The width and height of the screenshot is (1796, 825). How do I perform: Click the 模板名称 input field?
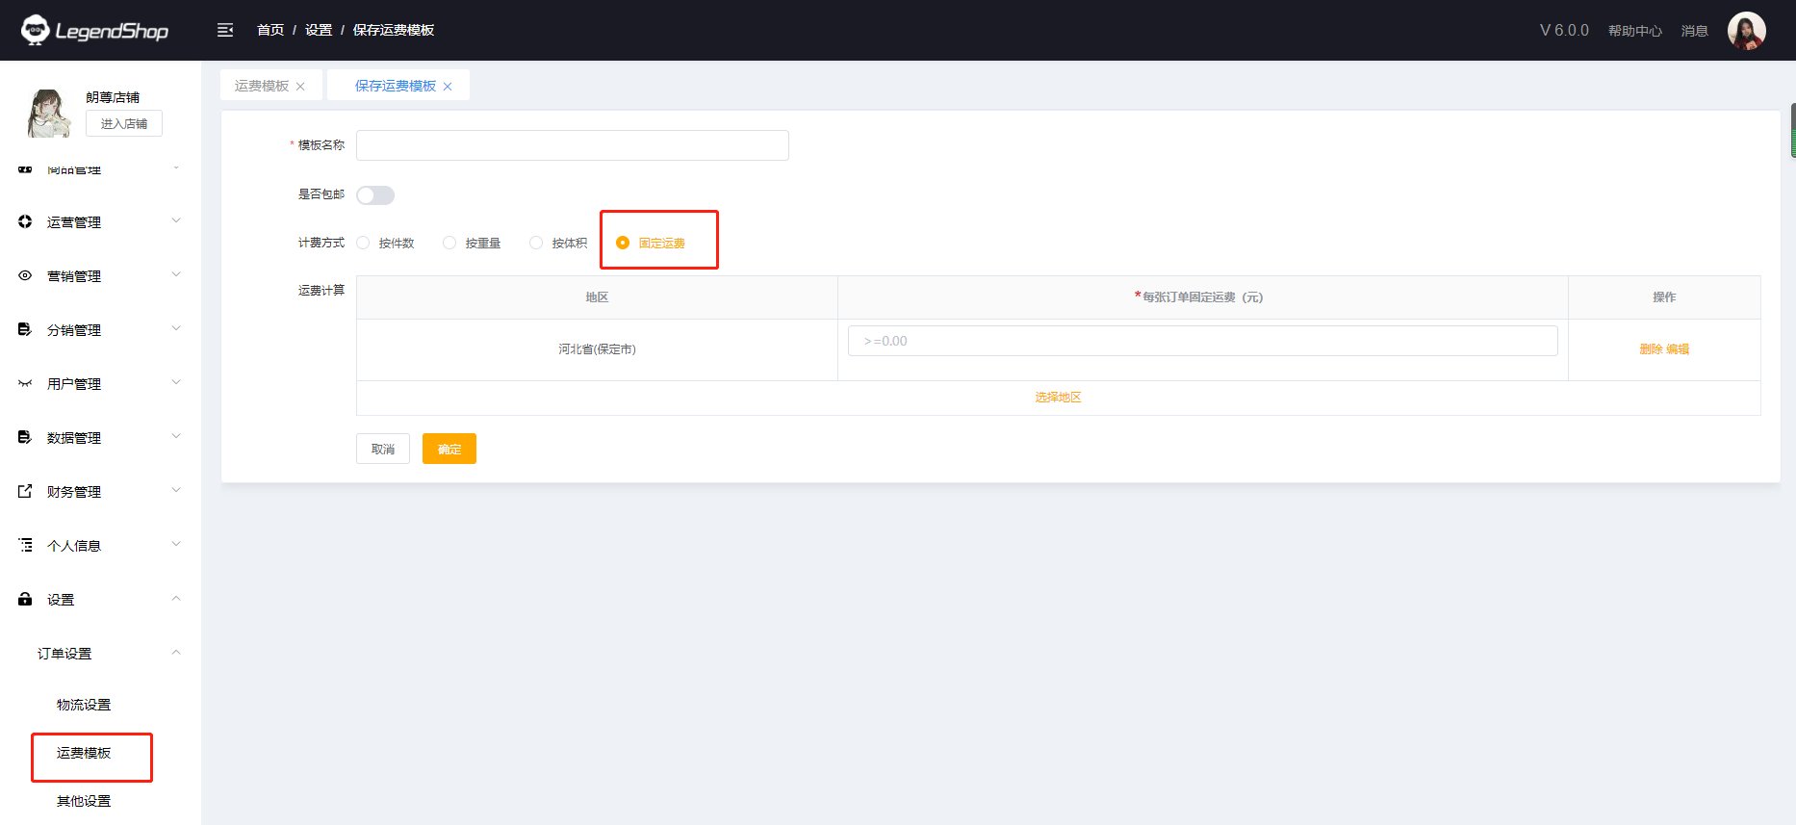572,145
